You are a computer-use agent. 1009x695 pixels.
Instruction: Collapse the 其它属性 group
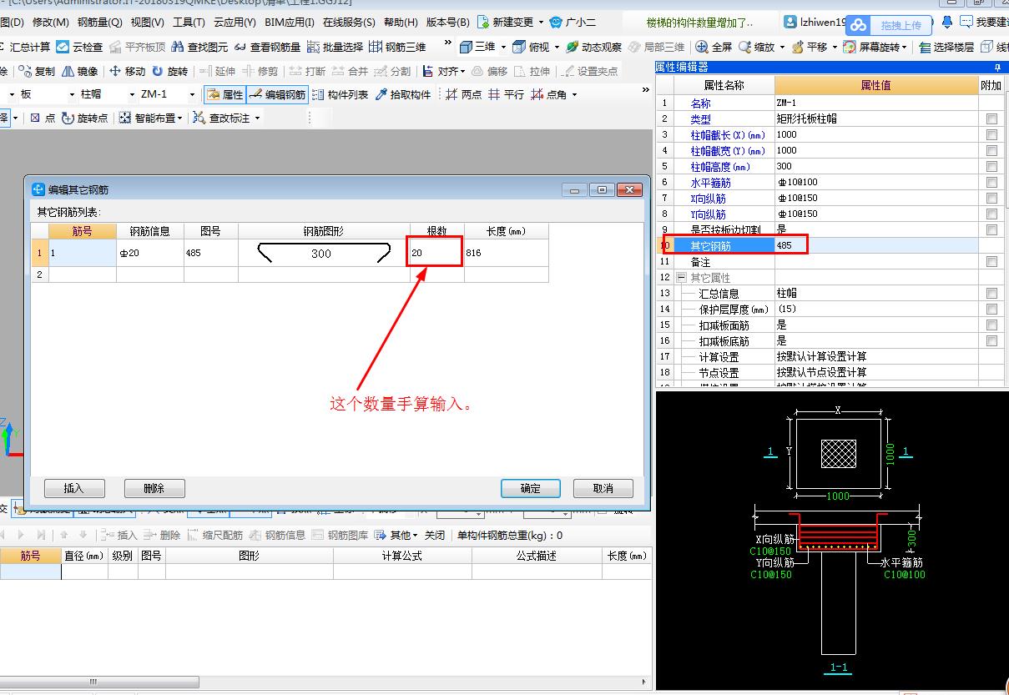click(682, 278)
